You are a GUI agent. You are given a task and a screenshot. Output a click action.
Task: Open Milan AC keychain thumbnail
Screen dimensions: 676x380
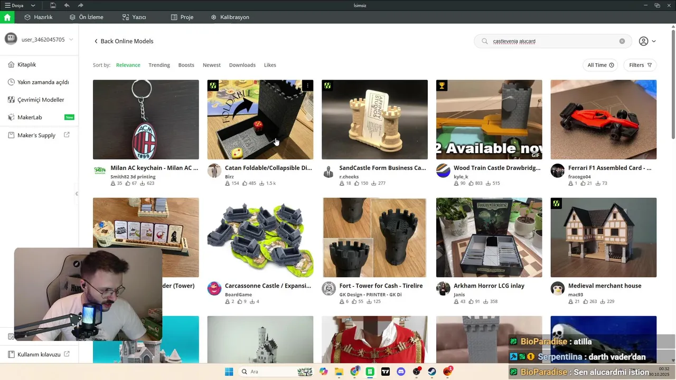(146, 119)
